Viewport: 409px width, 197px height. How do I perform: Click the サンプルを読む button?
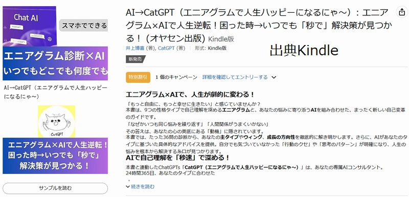tap(55, 188)
